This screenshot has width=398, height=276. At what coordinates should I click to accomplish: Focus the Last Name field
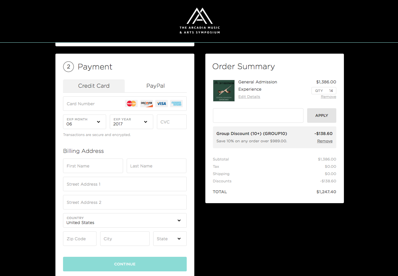click(x=157, y=166)
